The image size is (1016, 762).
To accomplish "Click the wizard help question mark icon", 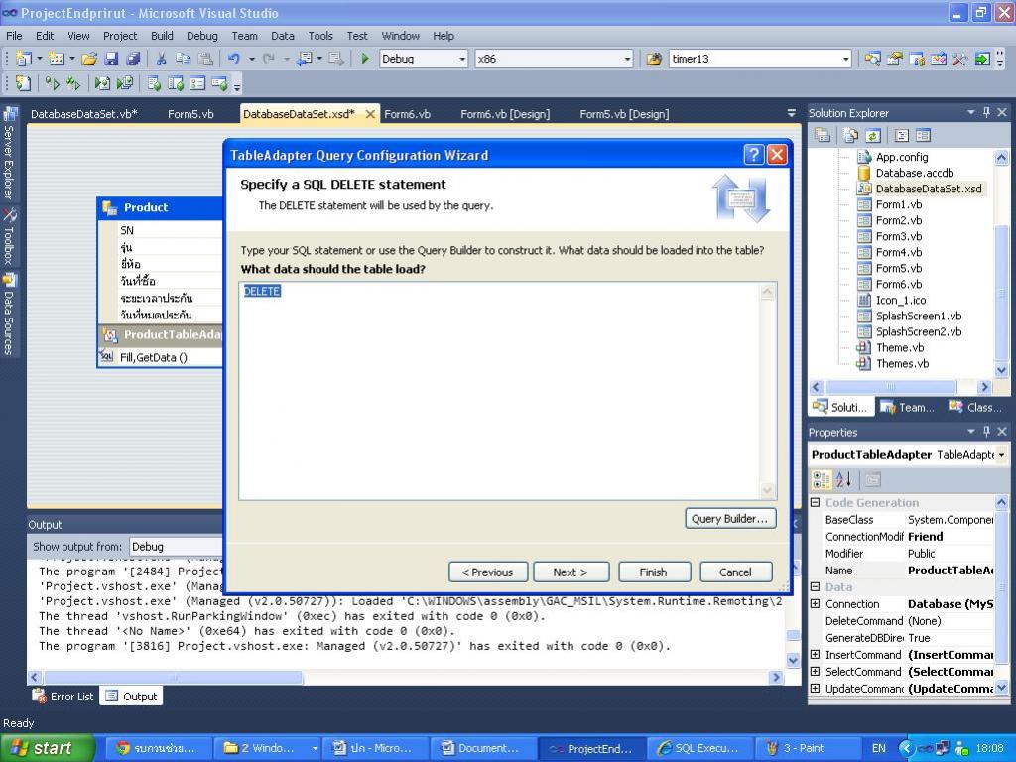I will pyautogui.click(x=753, y=155).
